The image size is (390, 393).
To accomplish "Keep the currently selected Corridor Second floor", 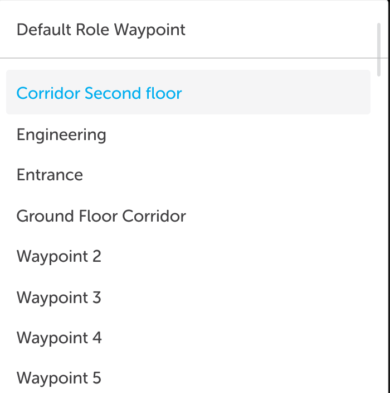I will click(188, 92).
